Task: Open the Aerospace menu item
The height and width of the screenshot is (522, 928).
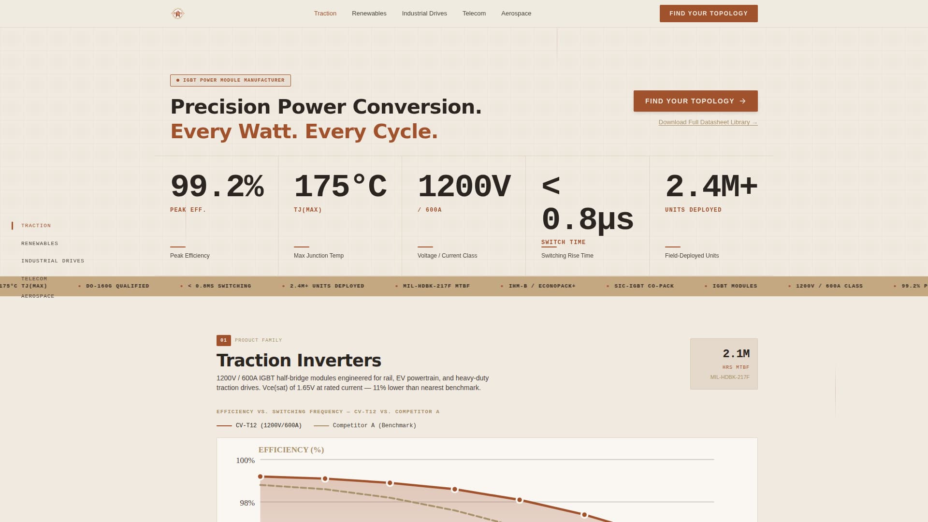Action: coord(516,13)
